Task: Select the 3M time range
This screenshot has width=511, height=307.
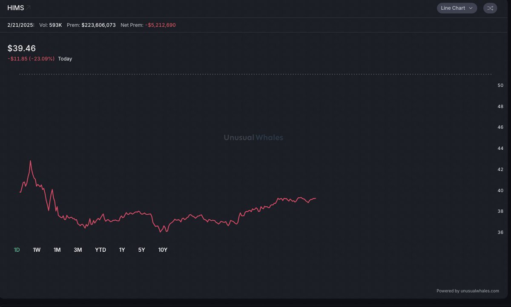Action: pyautogui.click(x=78, y=250)
